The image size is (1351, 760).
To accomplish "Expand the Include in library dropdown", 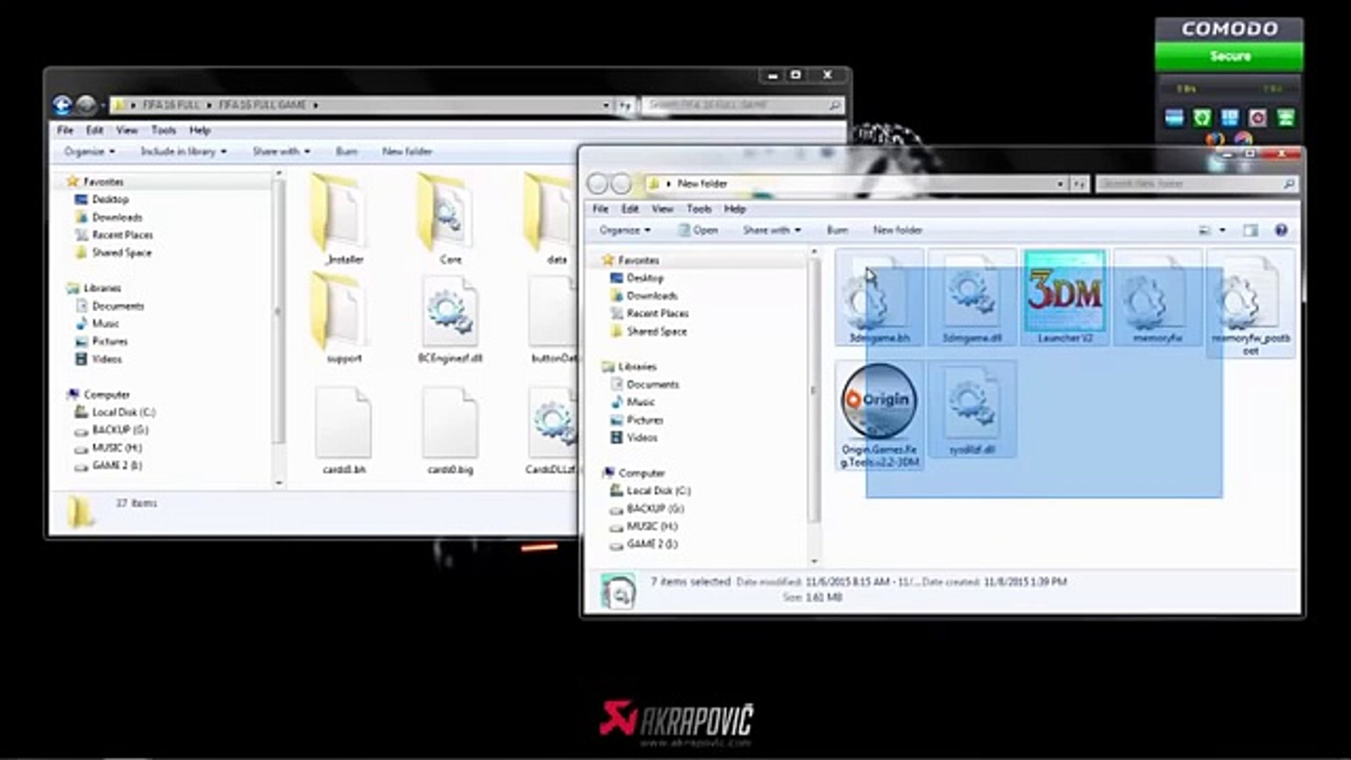I will coord(183,151).
